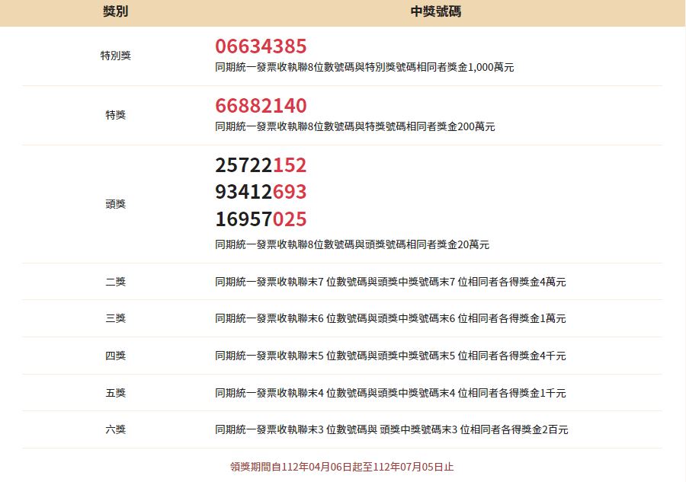686x482 pixels.
Task: Click the 200萬元 grand prize description
Action: click(354, 126)
